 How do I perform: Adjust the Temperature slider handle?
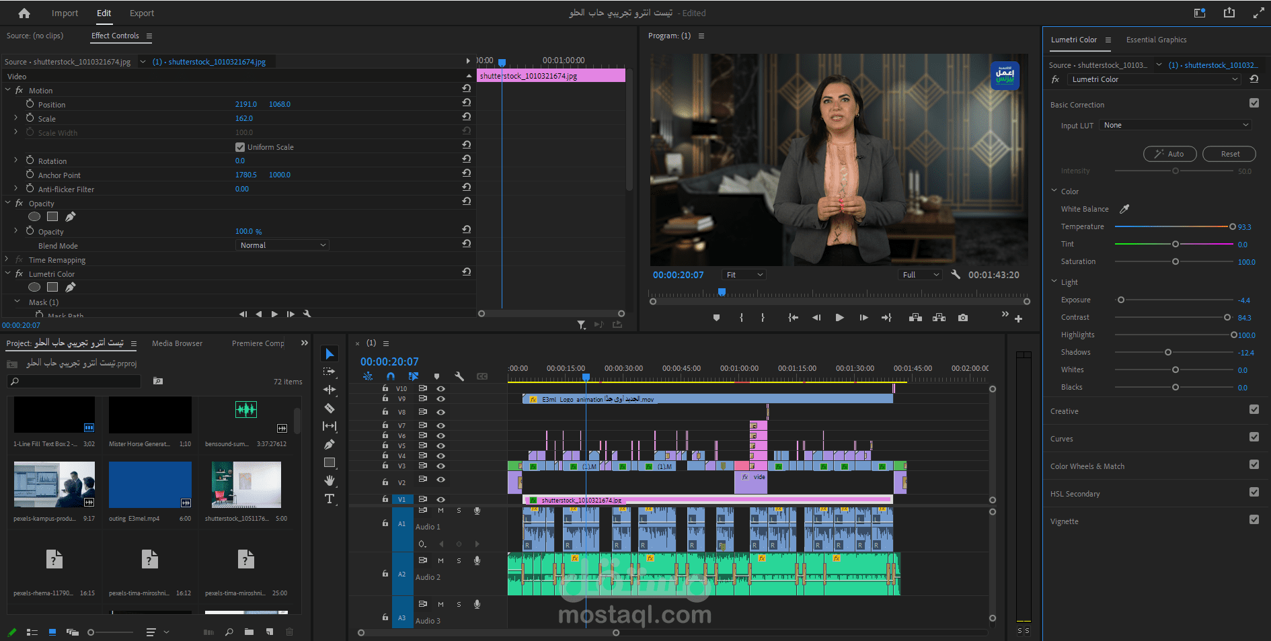pyautogui.click(x=1233, y=226)
